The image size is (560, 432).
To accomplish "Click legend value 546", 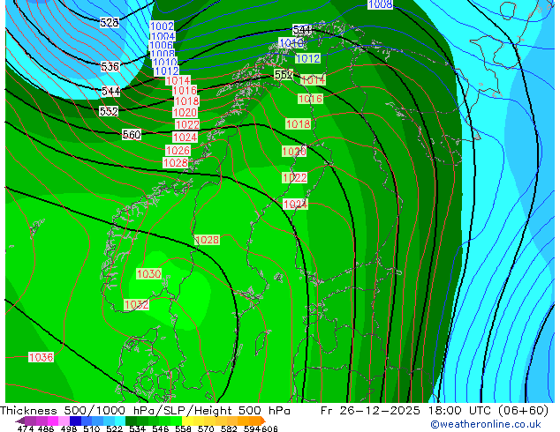I will click(160, 428).
